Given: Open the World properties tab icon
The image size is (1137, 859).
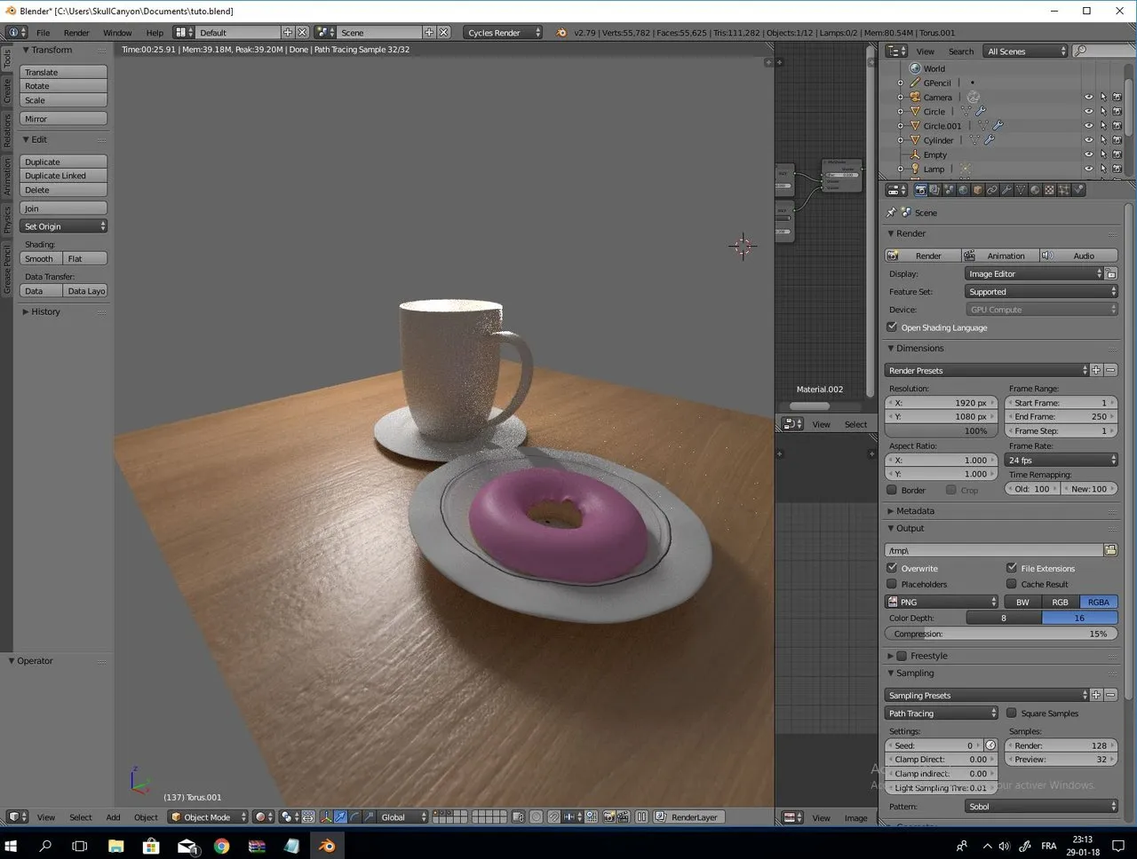Looking at the screenshot, I should pyautogui.click(x=963, y=190).
